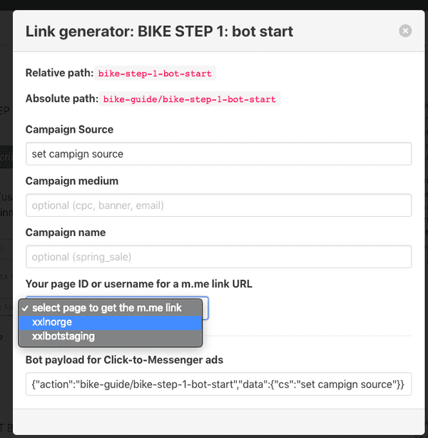
Task: Click the 'Absolute path:' label
Action: pos(62,98)
